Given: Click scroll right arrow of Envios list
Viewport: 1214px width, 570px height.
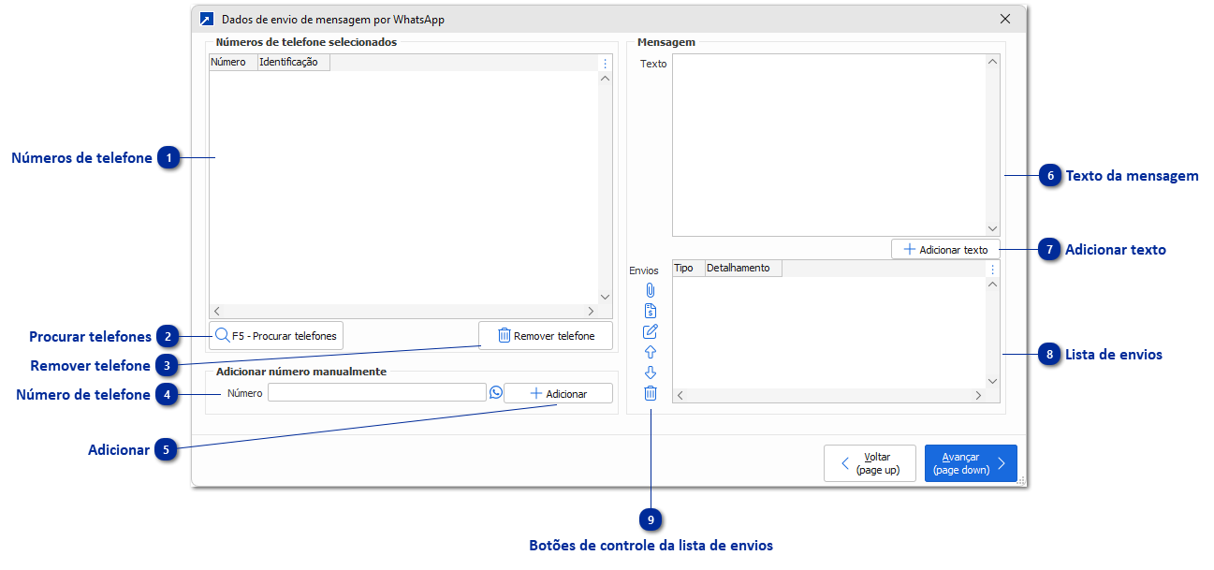Looking at the screenshot, I should pos(978,396).
